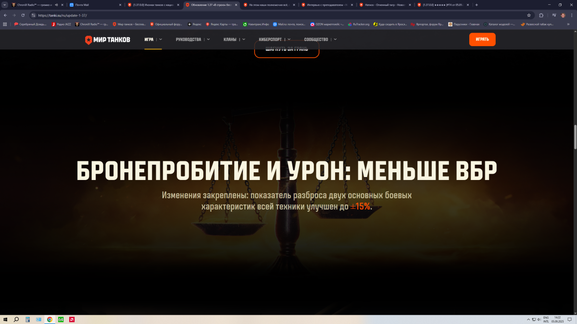Open the ИГРА navigation menu
577x324 pixels.
coord(149,39)
